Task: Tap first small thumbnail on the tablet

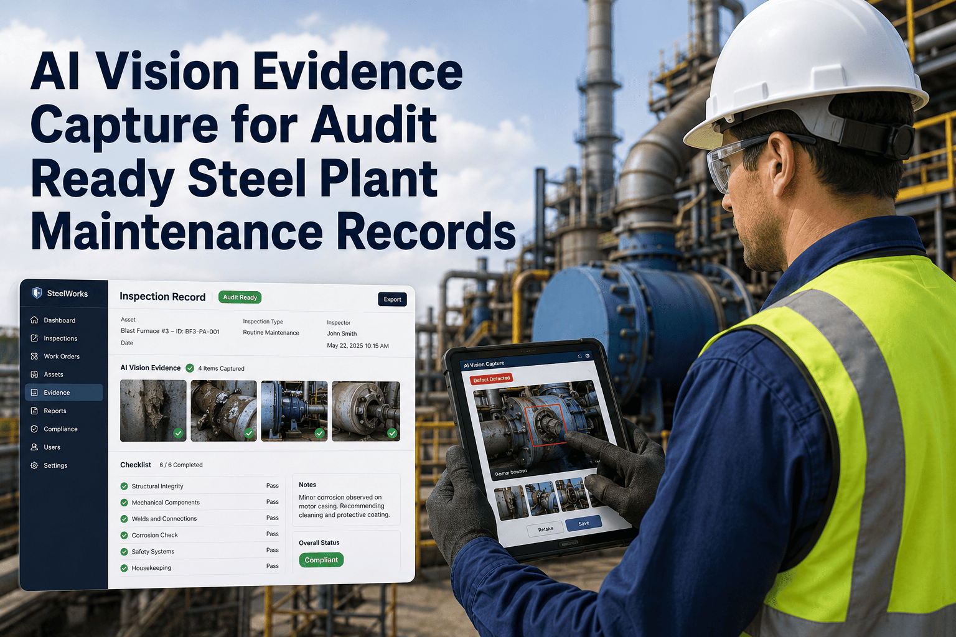Action: point(512,503)
